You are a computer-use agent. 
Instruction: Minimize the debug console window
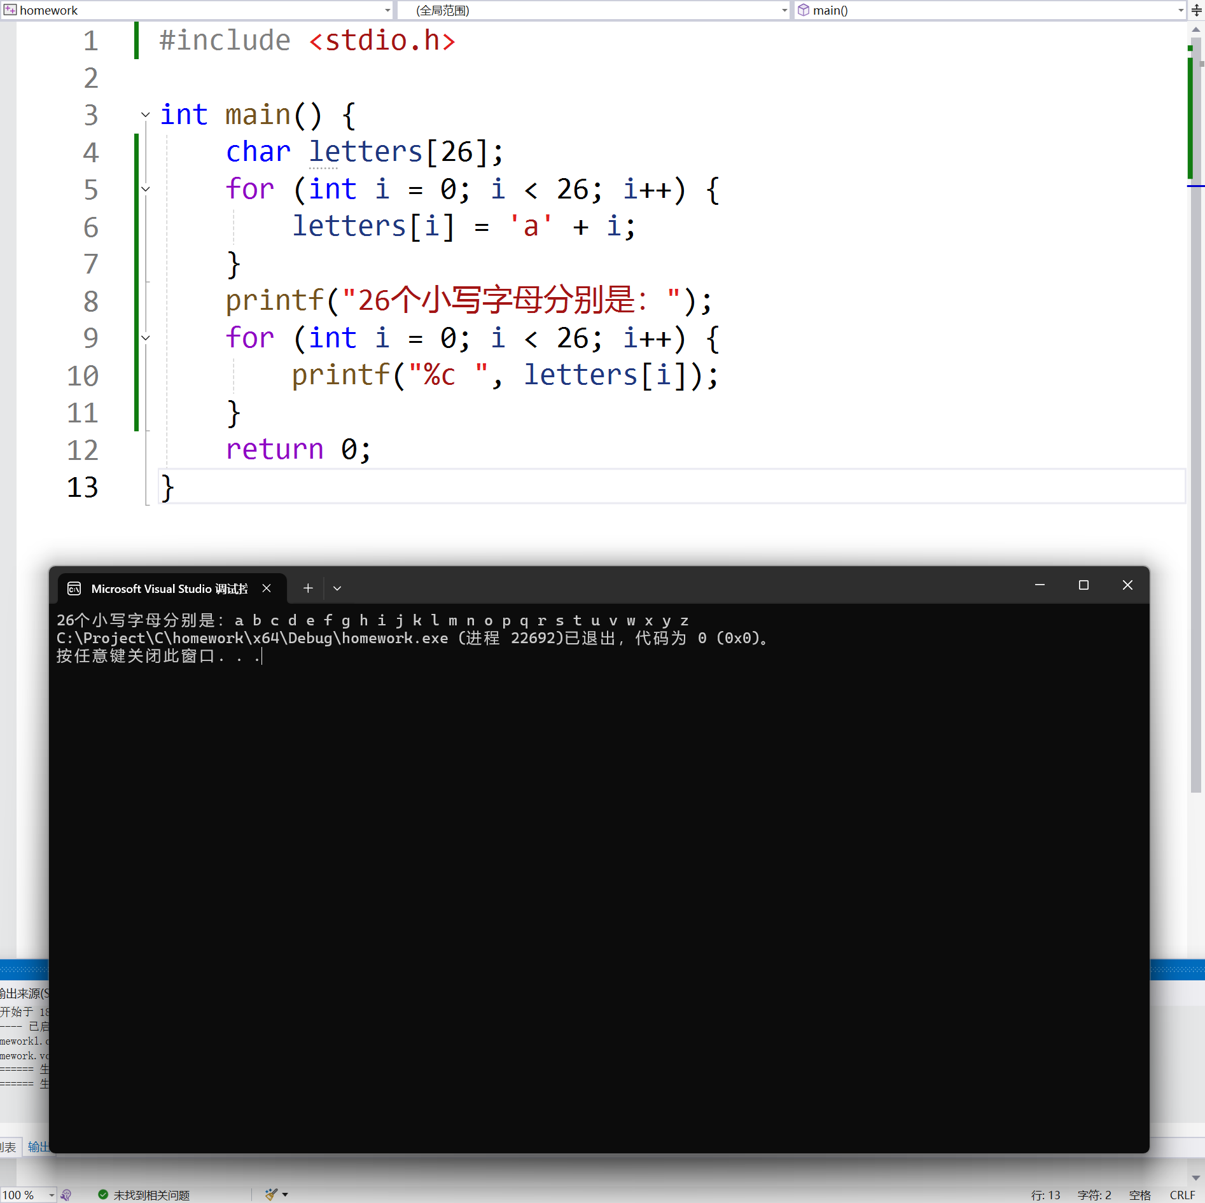tap(1040, 585)
